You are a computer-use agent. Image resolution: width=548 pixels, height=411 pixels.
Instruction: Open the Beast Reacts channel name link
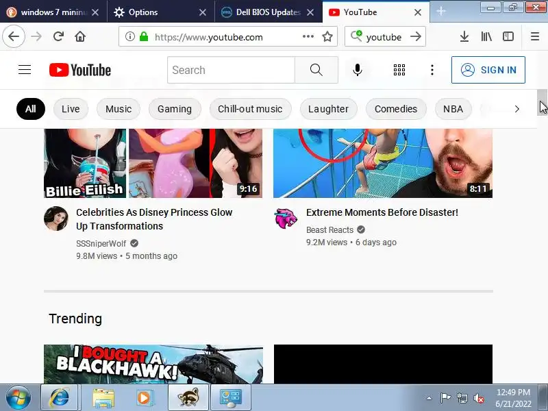point(330,230)
